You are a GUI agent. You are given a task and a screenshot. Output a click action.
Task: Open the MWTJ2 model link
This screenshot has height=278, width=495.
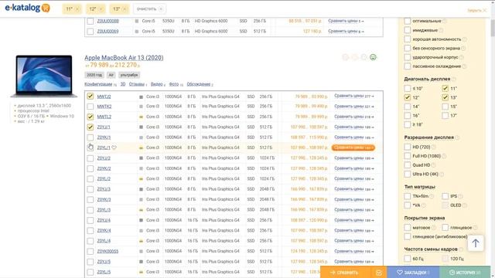104,97
